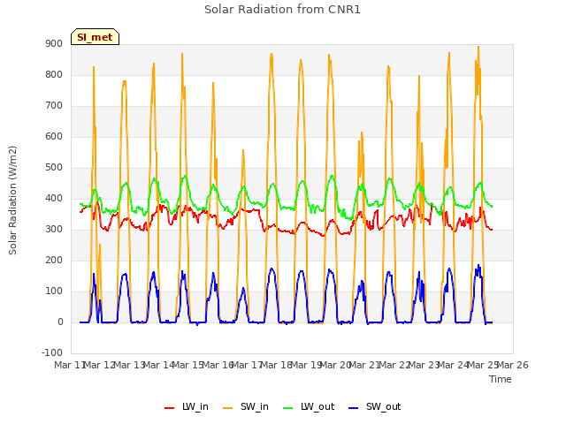
Task: Click the 200 y-axis tick label
Action: [x=54, y=261]
